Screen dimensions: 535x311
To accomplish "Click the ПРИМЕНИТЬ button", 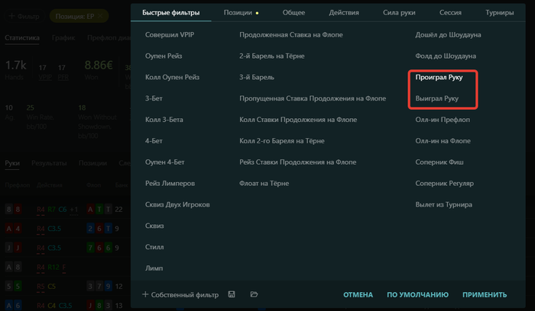I will click(485, 295).
